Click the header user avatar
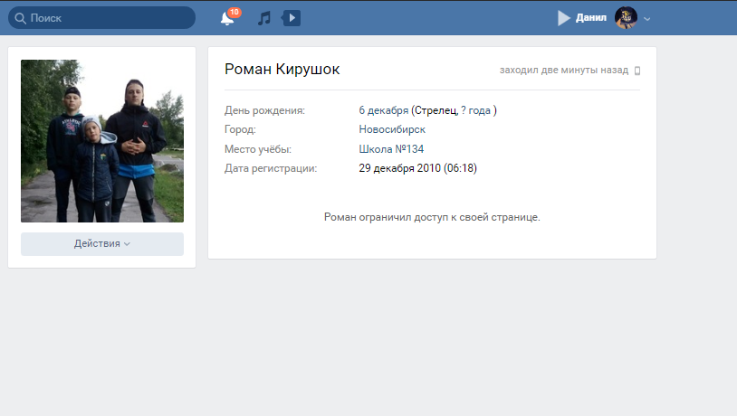Viewport: 737px width, 416px height. 626,18
